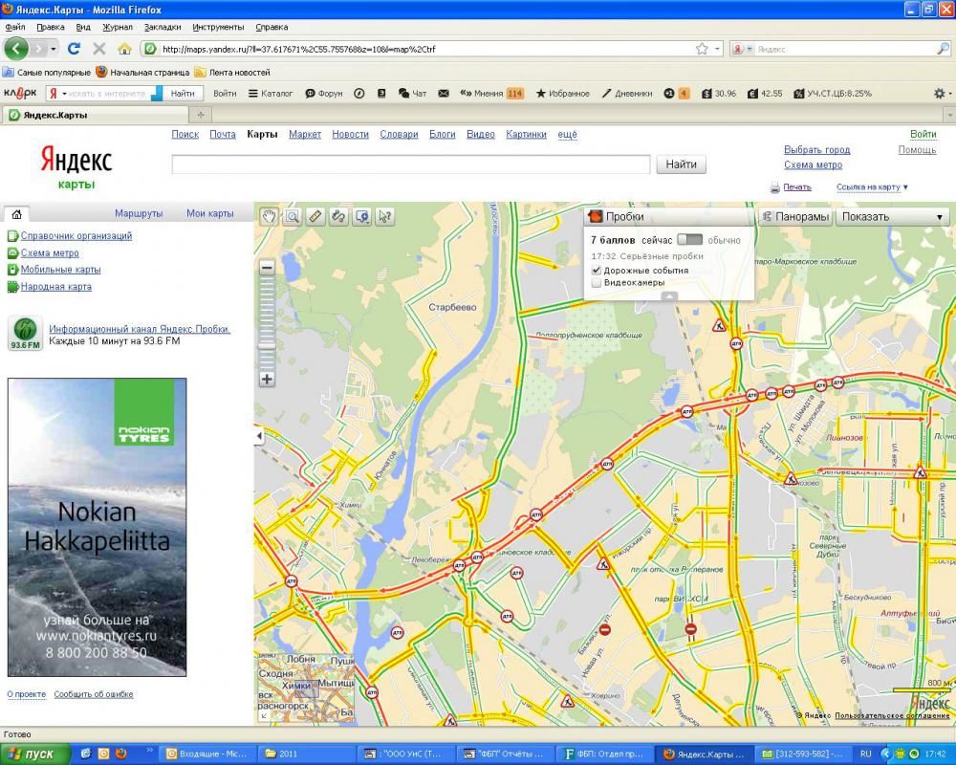Collapse minimap with corner arrow

(x=264, y=716)
